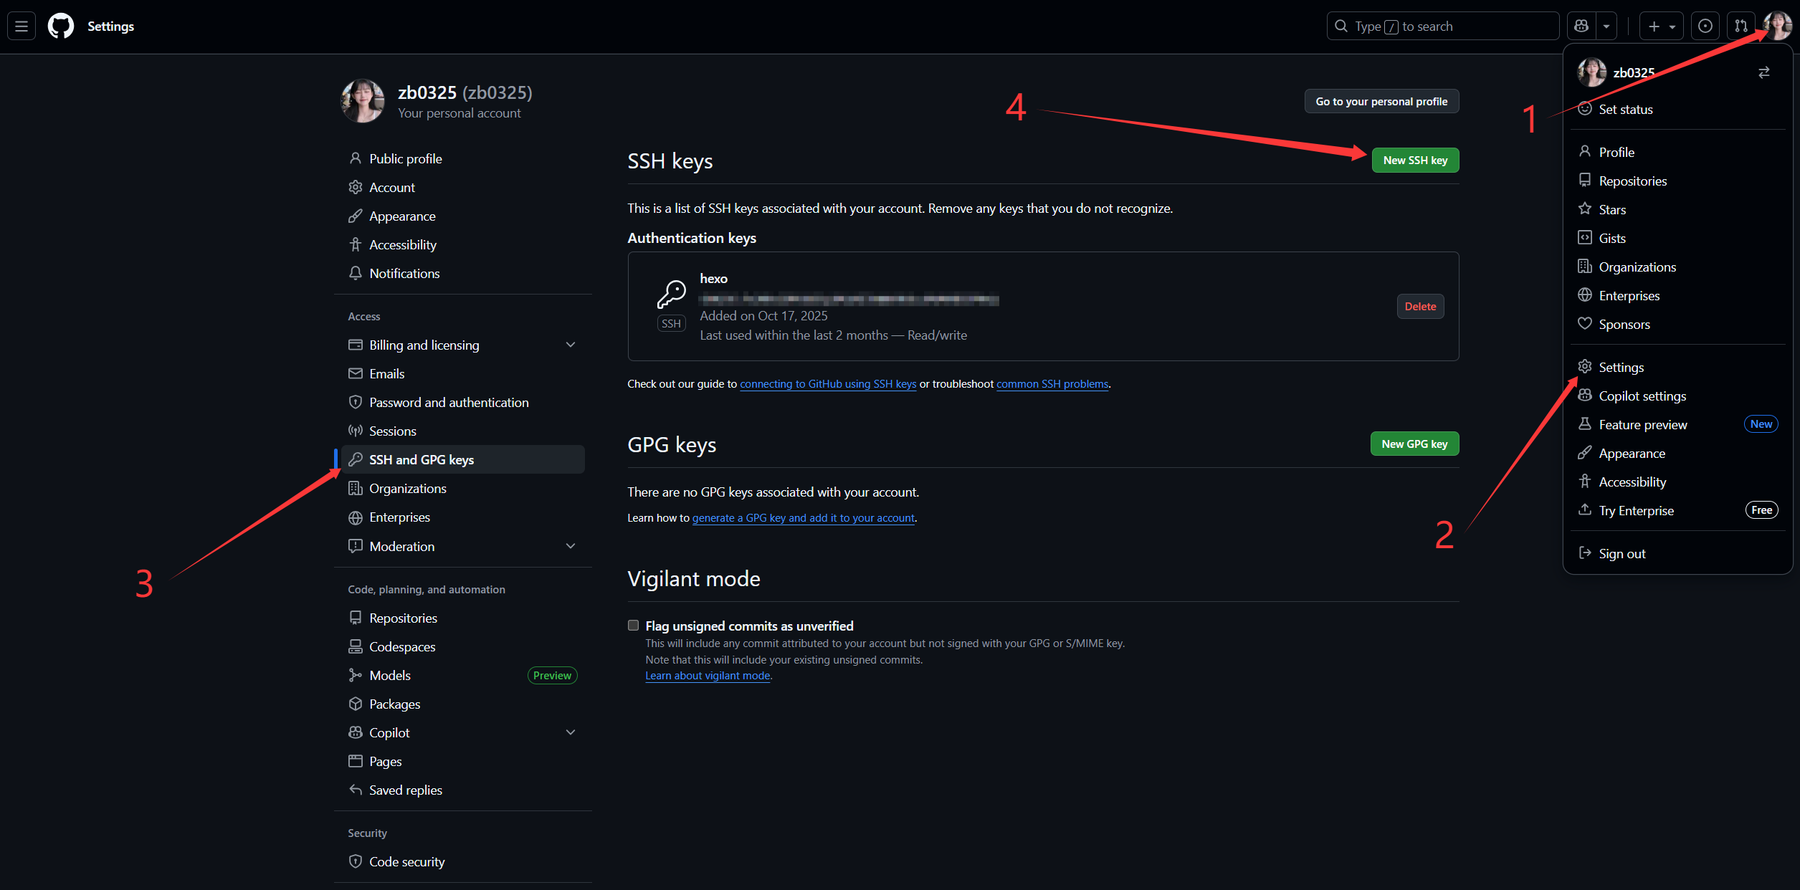This screenshot has width=1800, height=890.
Task: Choose Sign out from user menu
Action: coord(1622,554)
